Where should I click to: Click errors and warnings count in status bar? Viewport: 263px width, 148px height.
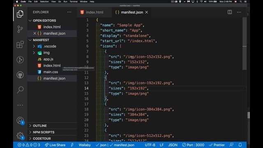[29, 145]
